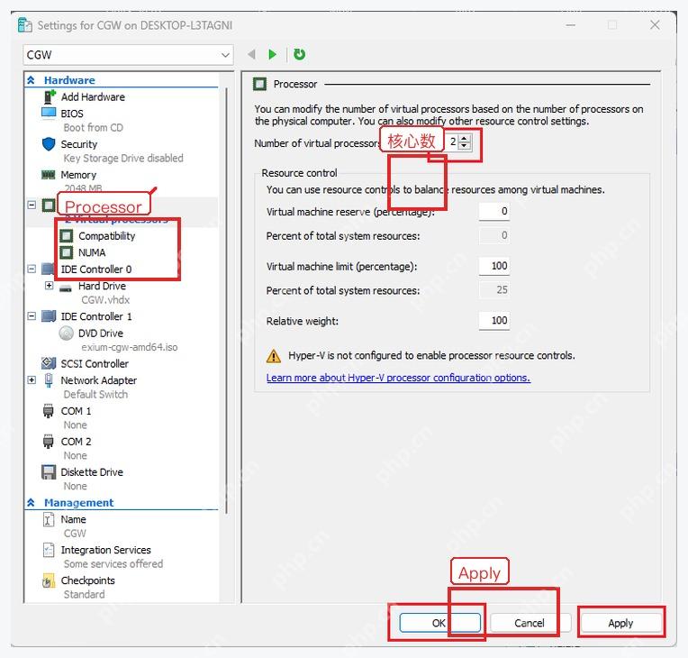
Task: Select SCSI Controller in the tree
Action: click(x=95, y=363)
